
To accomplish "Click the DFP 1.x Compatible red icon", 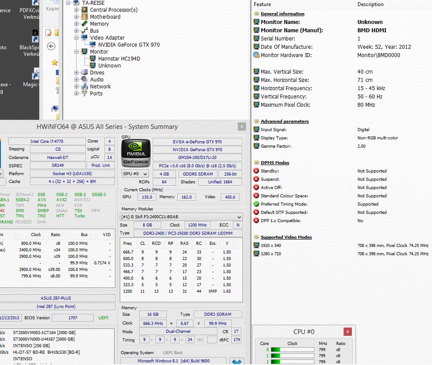I will [x=256, y=220].
